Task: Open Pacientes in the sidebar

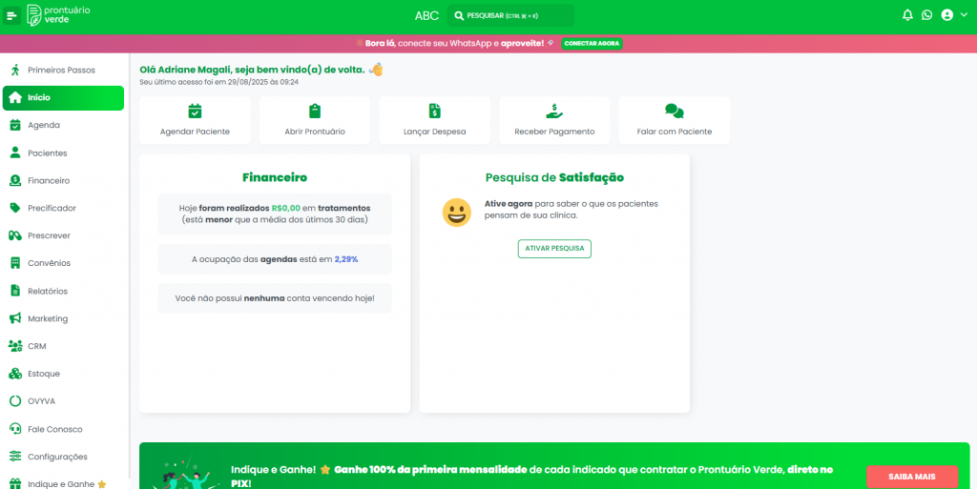Action: point(47,153)
